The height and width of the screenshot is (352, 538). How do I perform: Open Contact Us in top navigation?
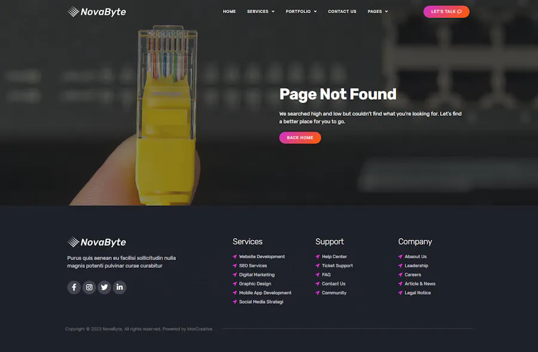point(342,11)
